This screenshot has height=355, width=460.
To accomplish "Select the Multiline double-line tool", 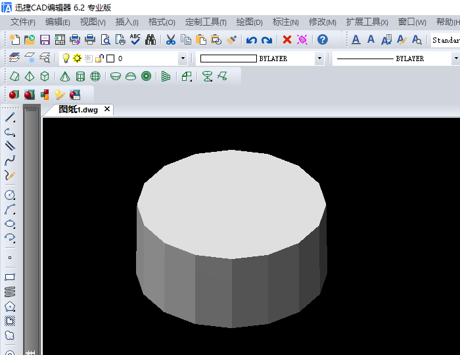I will [10, 146].
